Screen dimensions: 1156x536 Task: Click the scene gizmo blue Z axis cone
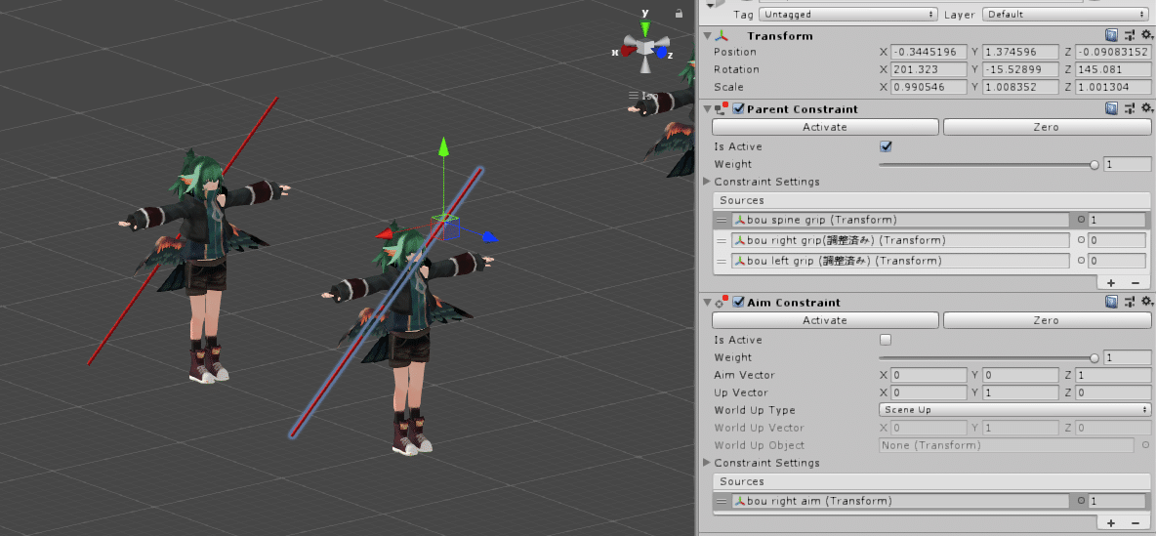[662, 53]
